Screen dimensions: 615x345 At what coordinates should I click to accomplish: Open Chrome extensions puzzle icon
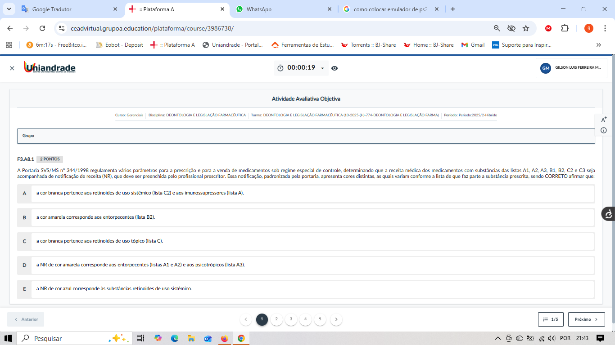click(x=565, y=28)
